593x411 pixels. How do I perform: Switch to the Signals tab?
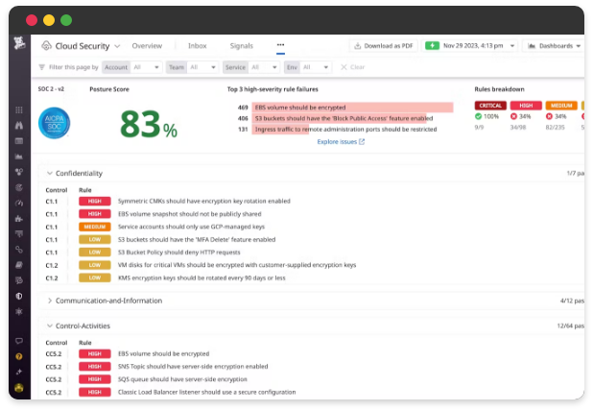(242, 45)
